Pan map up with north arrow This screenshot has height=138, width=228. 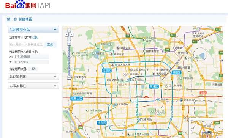(69, 30)
